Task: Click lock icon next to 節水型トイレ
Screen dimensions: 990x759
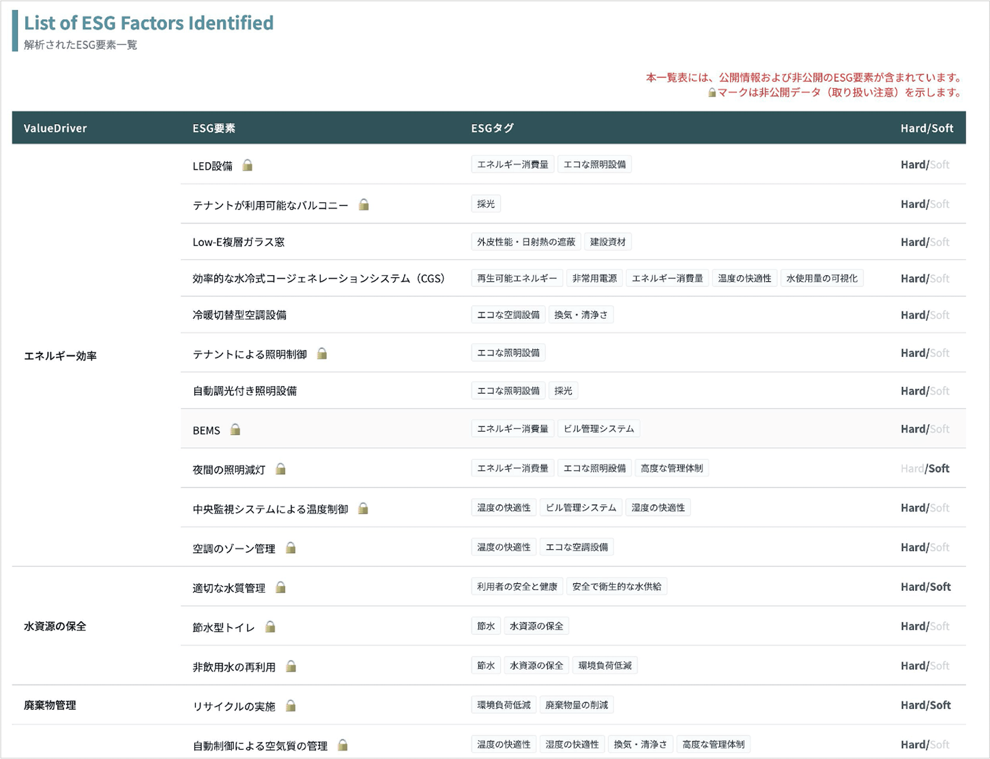Action: [270, 627]
